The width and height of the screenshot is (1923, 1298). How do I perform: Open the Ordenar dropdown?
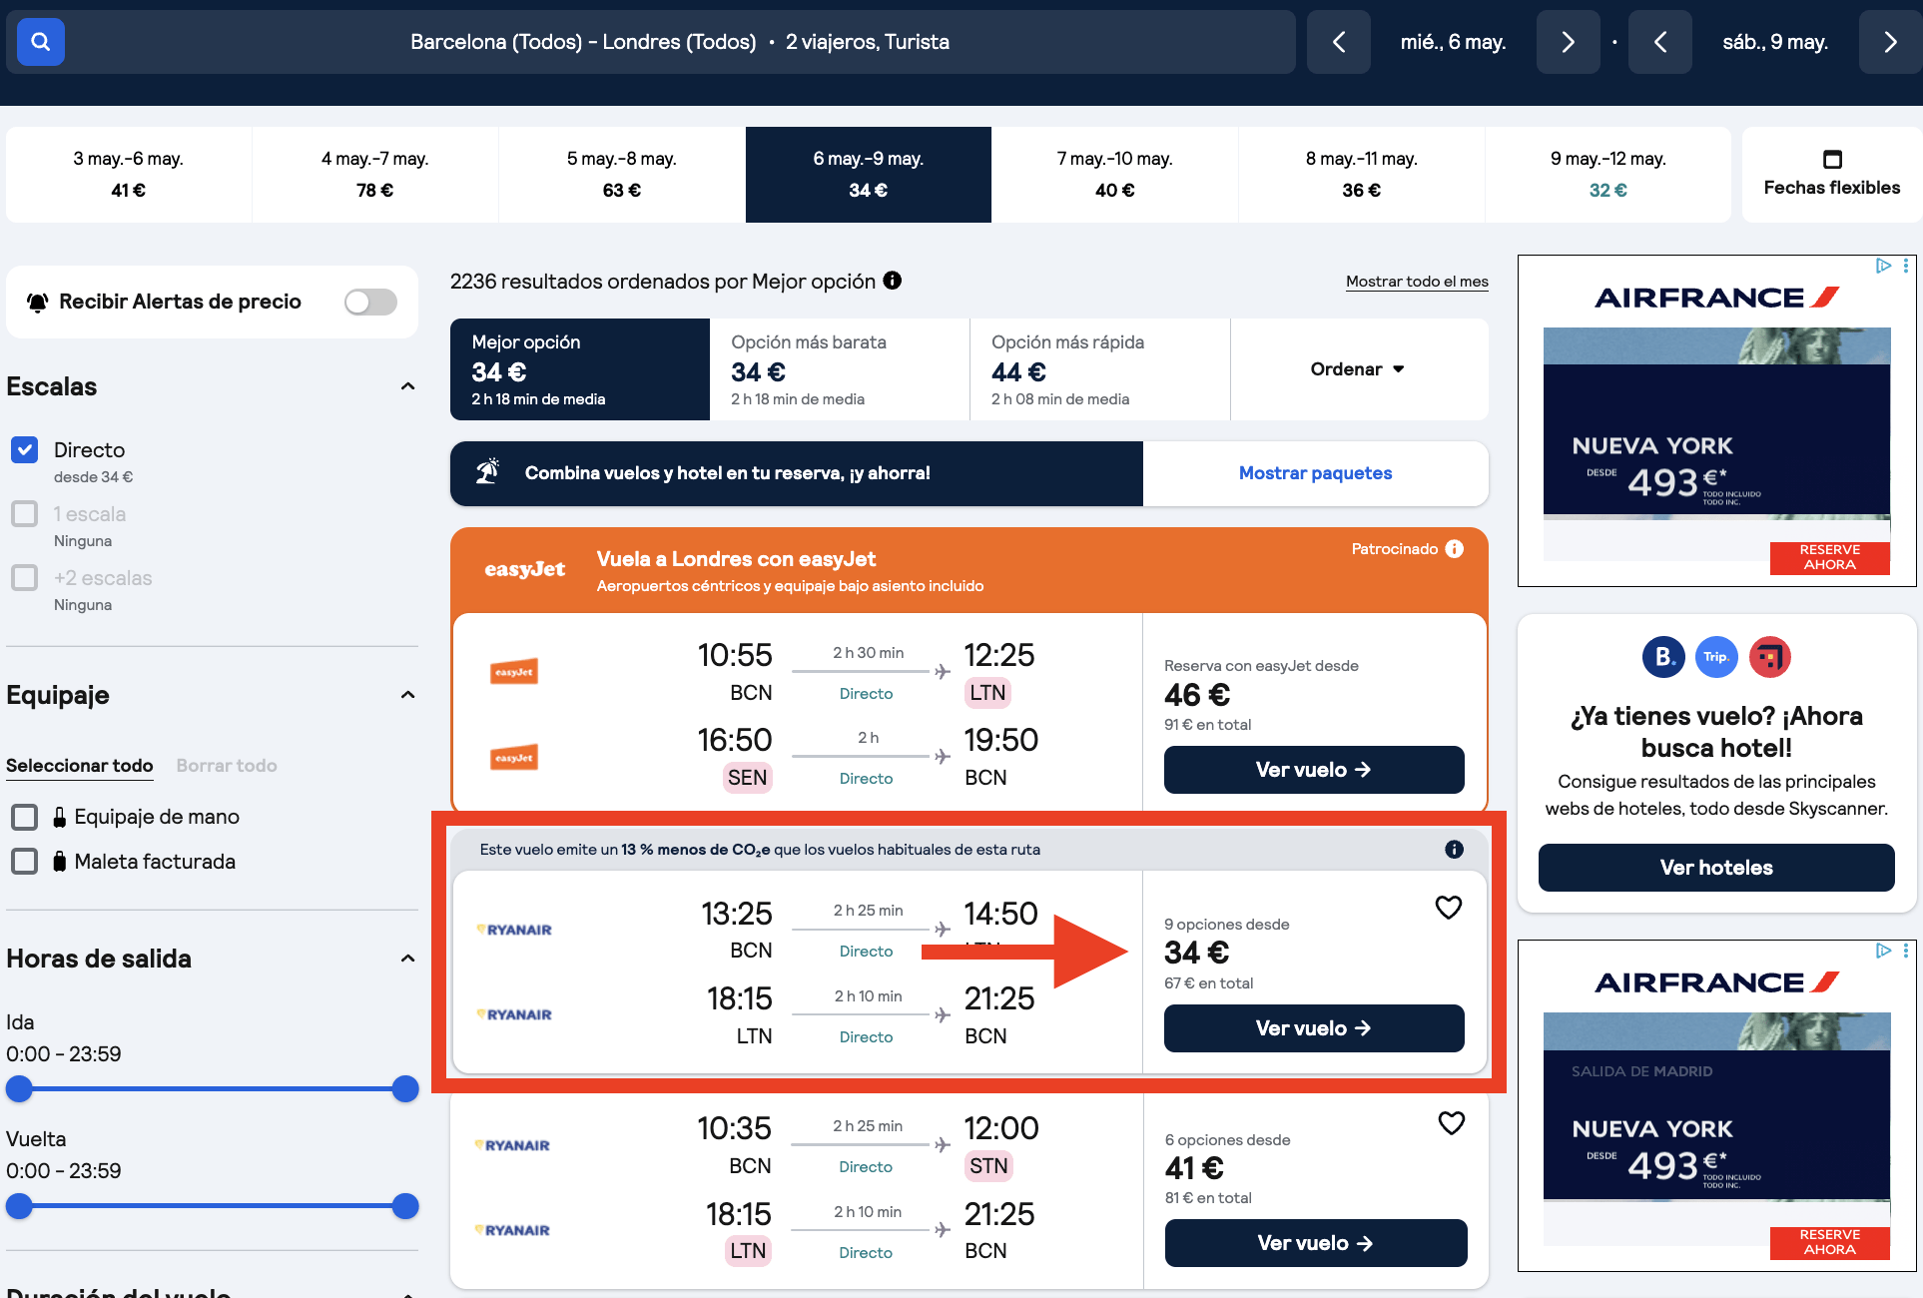pos(1357,369)
